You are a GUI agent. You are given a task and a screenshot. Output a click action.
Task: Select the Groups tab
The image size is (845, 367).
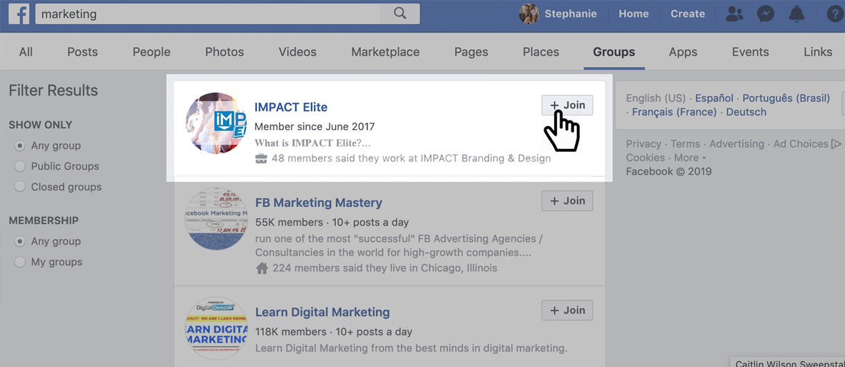point(614,52)
